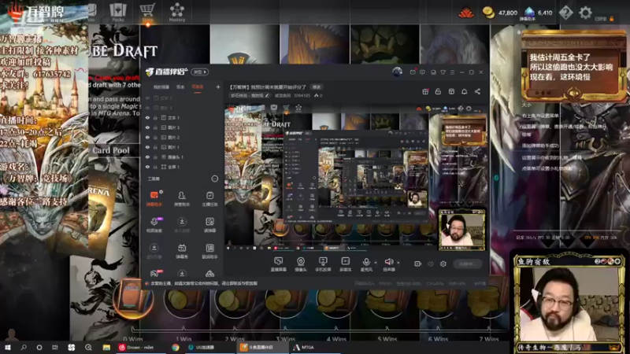Open the hamburger menu in streaming app title bar

[452, 72]
